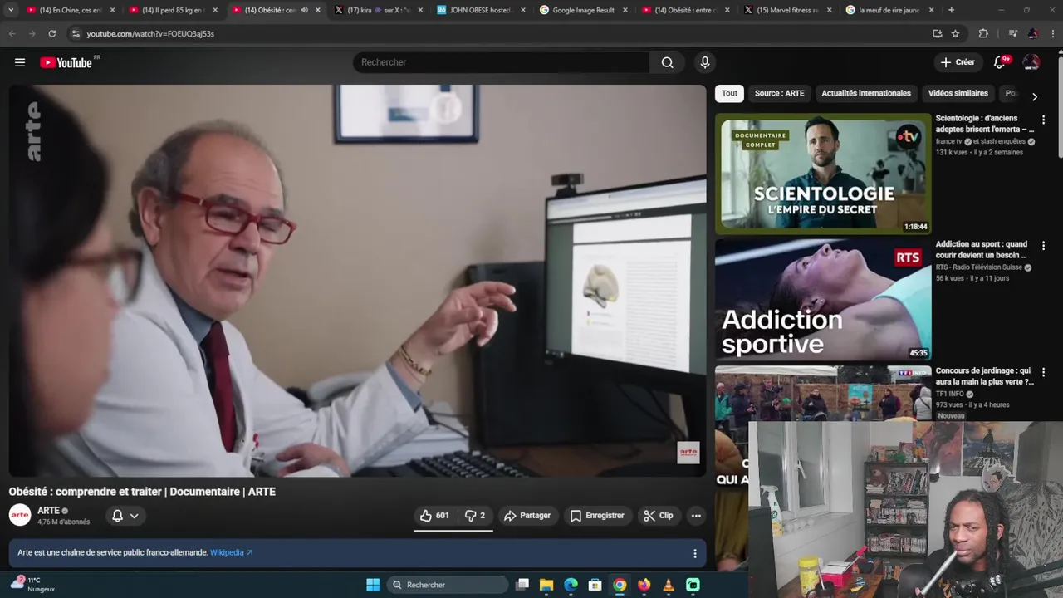
Task: Open the YouTube guide hamburger menu
Action: pyautogui.click(x=20, y=62)
